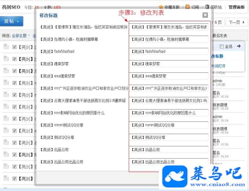Image resolution: width=249 pixels, height=191 pixels.
Task: Click input field containing 云南大理素渔县干部选拔
Action: (x=169, y=101)
